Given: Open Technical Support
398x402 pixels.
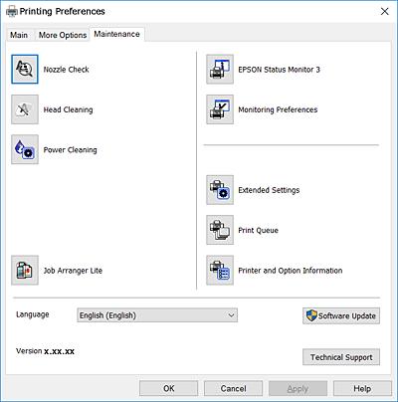Looking at the screenshot, I should [x=341, y=357].
